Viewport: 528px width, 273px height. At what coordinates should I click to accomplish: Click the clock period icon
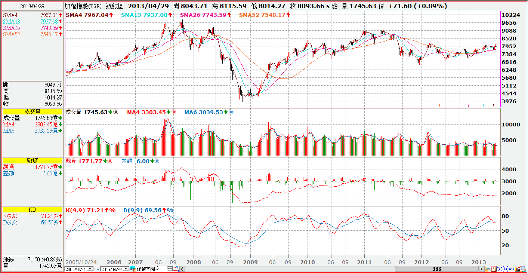pyautogui.click(x=494, y=269)
